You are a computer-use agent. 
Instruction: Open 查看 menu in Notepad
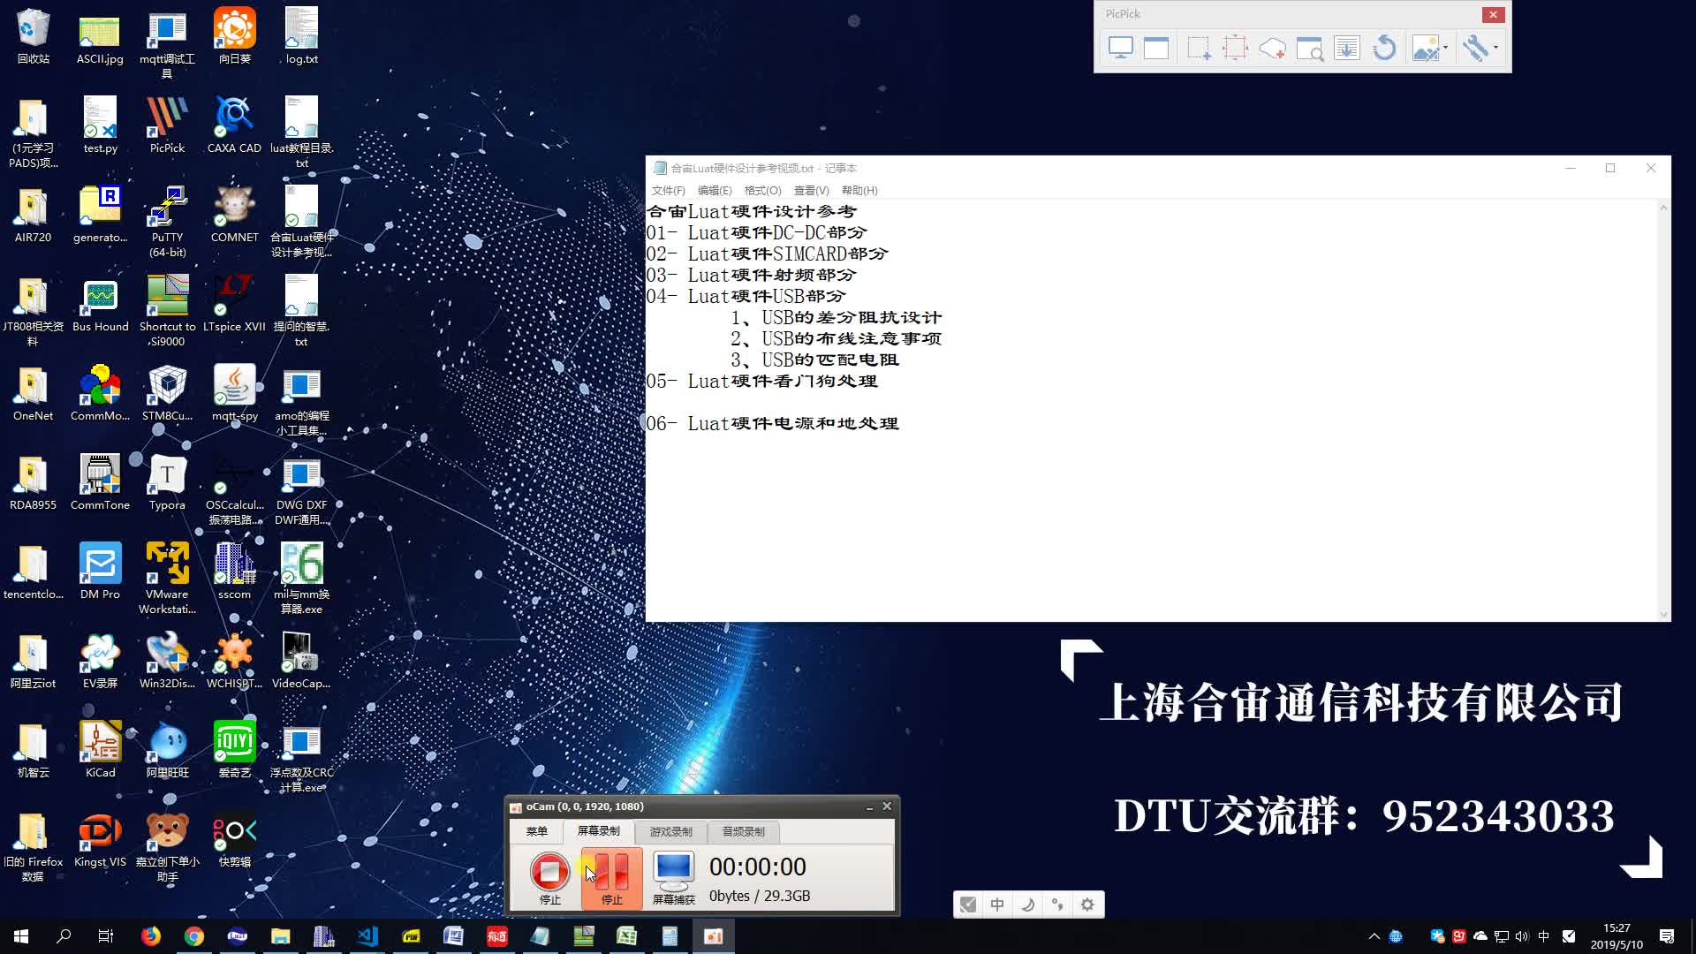pos(808,190)
